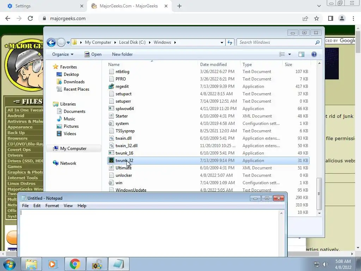
Task: Click the Notepad taskbar icon
Action: click(119, 264)
